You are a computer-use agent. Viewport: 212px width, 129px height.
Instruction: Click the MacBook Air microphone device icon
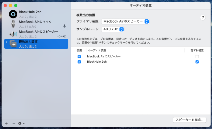pos(13,24)
